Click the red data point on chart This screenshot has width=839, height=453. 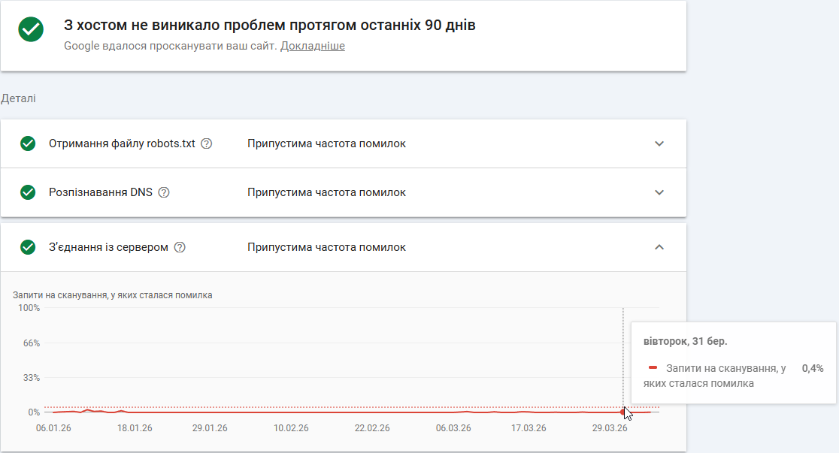click(623, 412)
